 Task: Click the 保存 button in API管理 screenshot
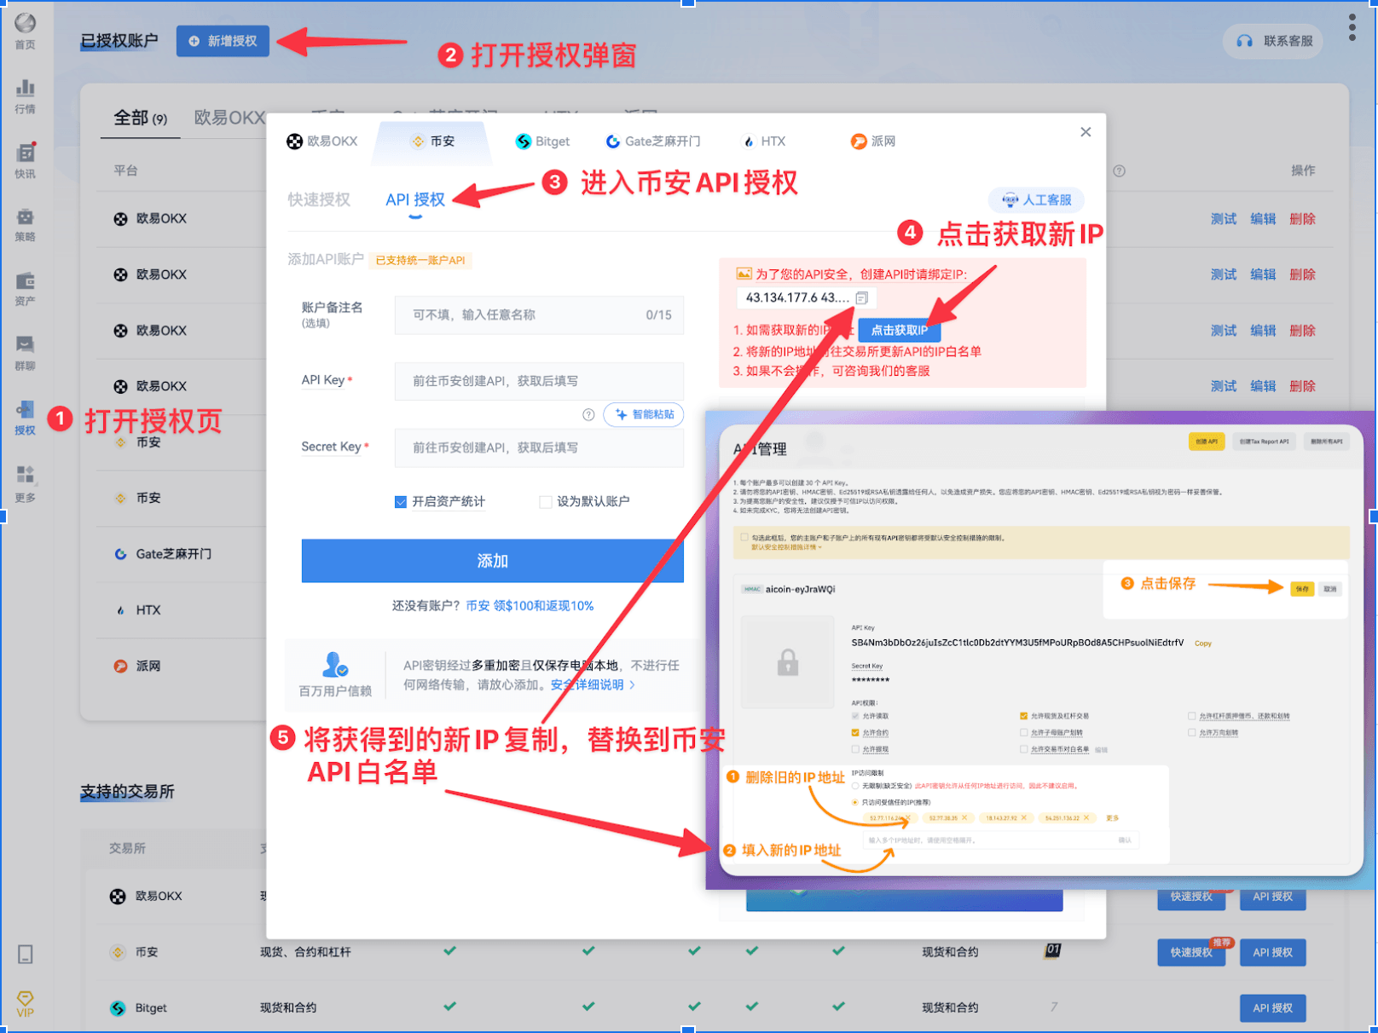click(1302, 589)
